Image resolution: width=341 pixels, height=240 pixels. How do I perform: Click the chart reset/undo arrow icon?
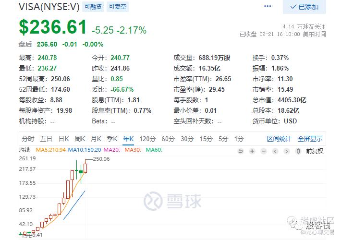click(241, 151)
